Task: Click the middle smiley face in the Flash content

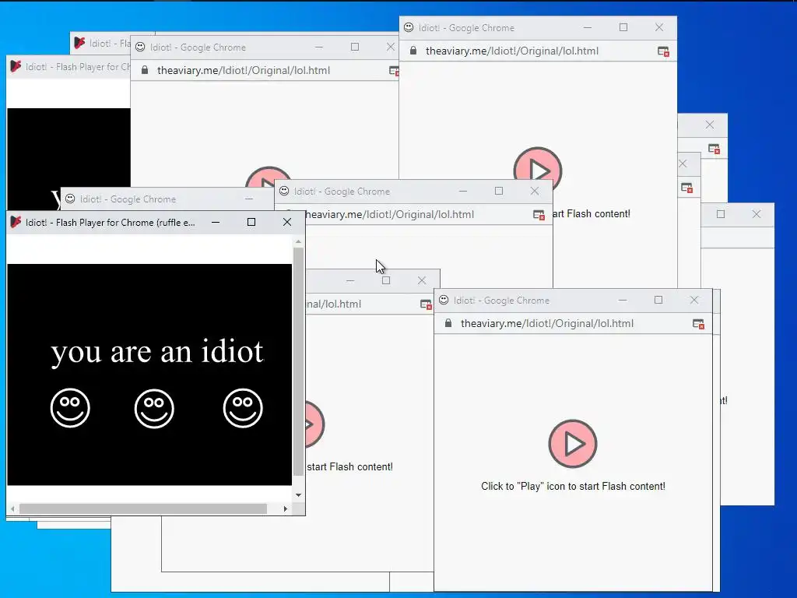Action: [x=155, y=409]
